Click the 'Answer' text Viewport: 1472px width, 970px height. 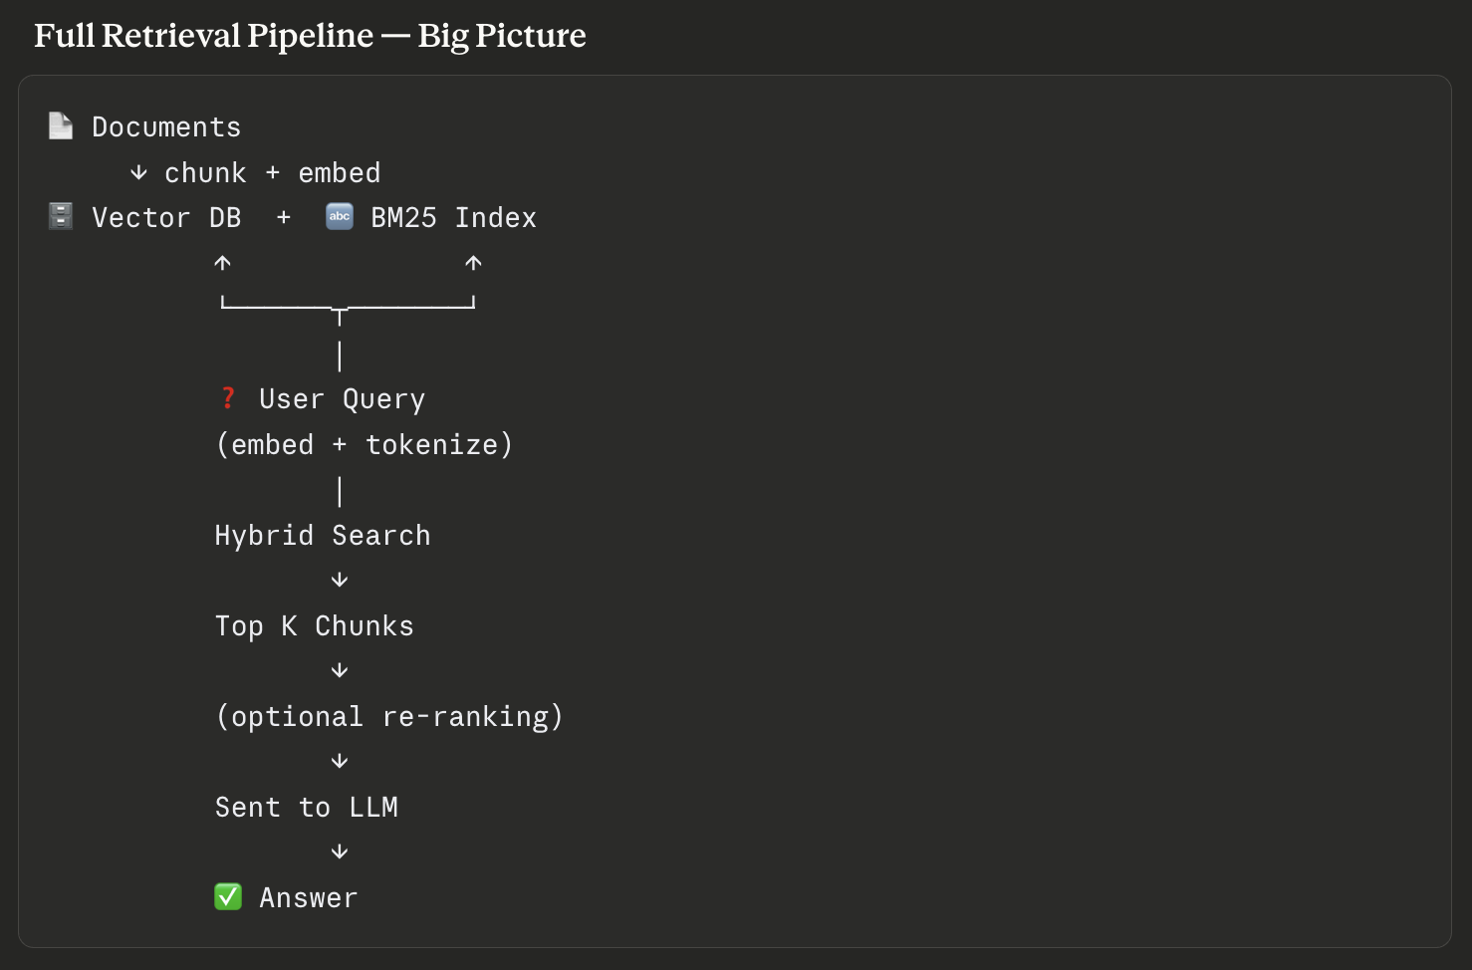pyautogui.click(x=309, y=898)
